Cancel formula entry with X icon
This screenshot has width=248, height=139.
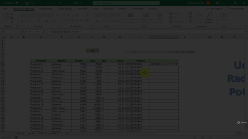(30, 32)
